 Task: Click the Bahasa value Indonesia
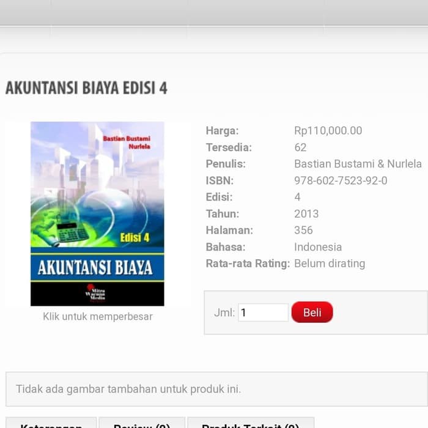(317, 247)
